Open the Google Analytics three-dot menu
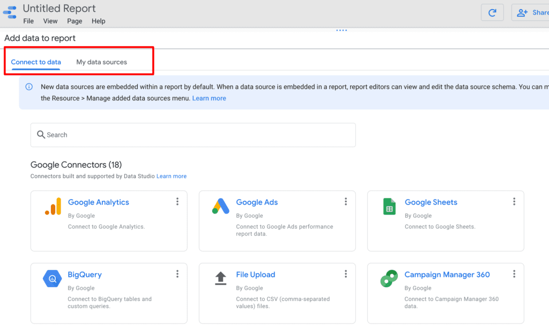 click(x=177, y=201)
